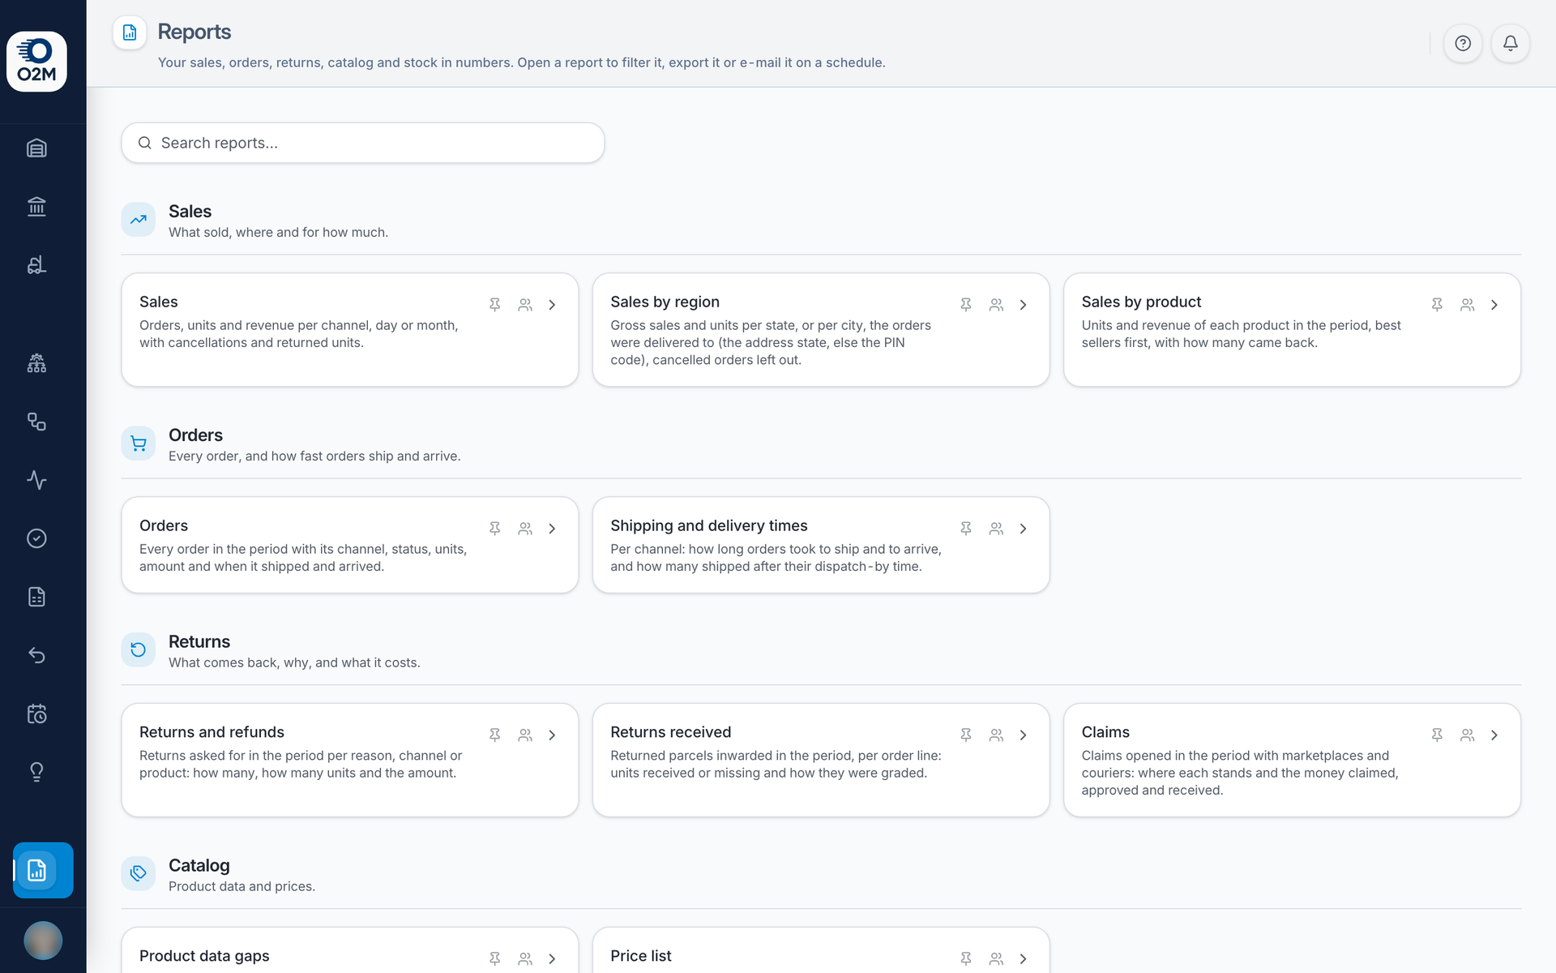The image size is (1556, 973).
Task: Open Sales by product chevron arrow
Action: 1494,305
